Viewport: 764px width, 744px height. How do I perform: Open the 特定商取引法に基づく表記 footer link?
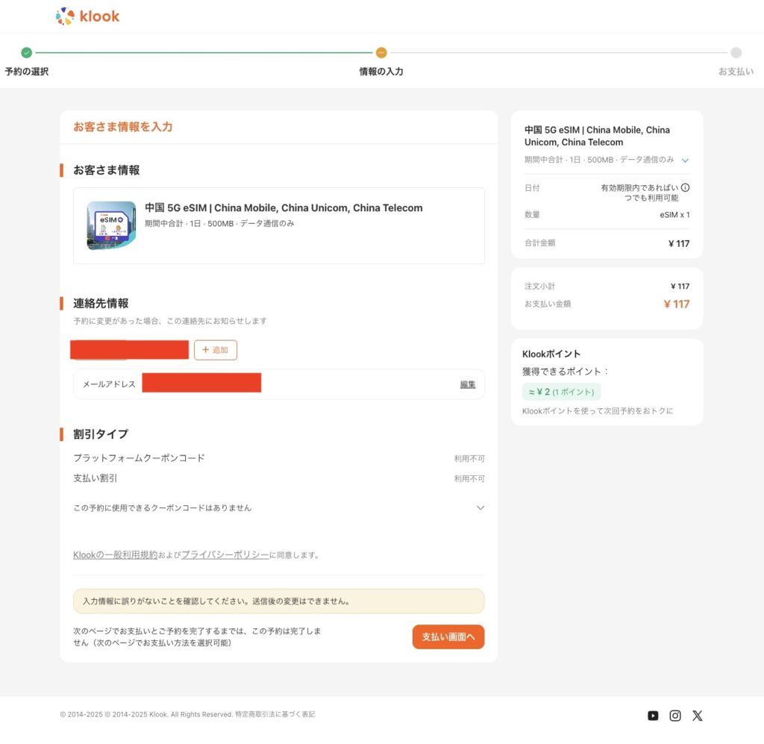coord(275,715)
